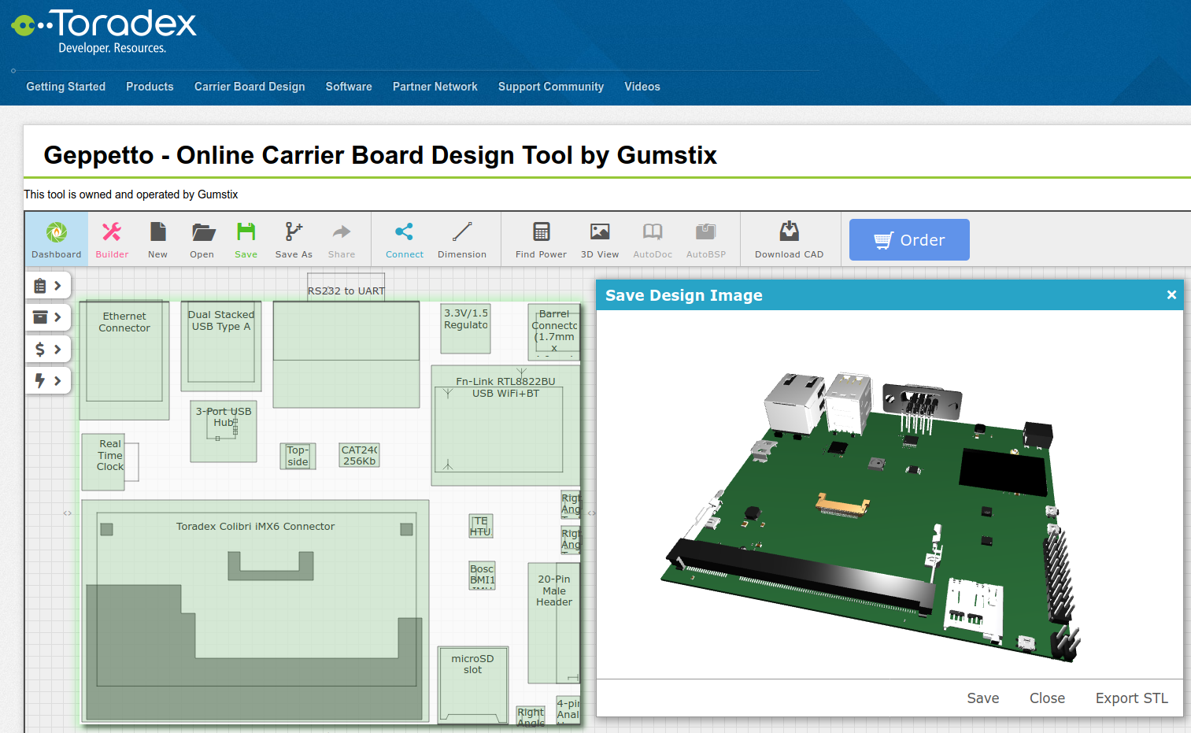Open the Carrier Board Design menu
Image resolution: width=1191 pixels, height=733 pixels.
pyautogui.click(x=250, y=87)
